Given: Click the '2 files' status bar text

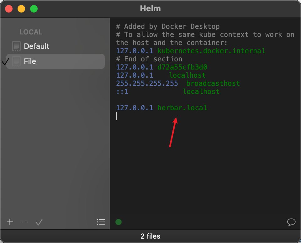Looking at the screenshot, I should (x=150, y=236).
